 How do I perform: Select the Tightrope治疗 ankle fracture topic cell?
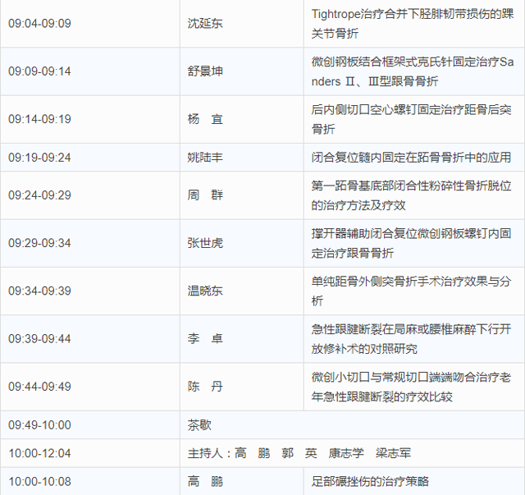point(411,23)
